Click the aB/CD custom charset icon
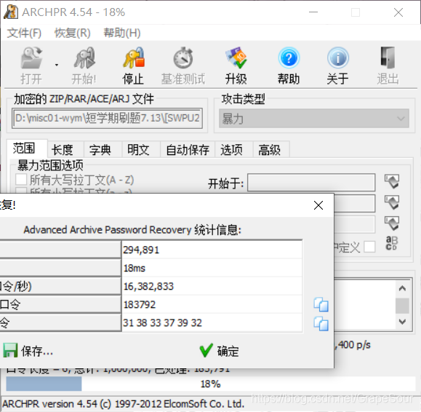This screenshot has width=421, height=412. (391, 243)
